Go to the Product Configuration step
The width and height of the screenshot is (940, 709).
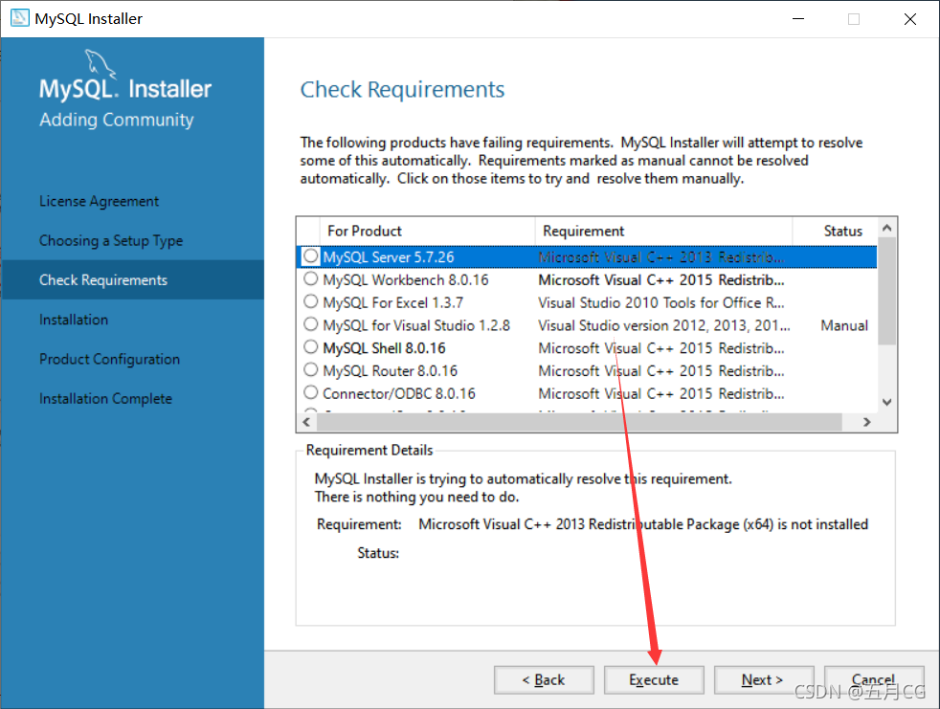tap(109, 359)
